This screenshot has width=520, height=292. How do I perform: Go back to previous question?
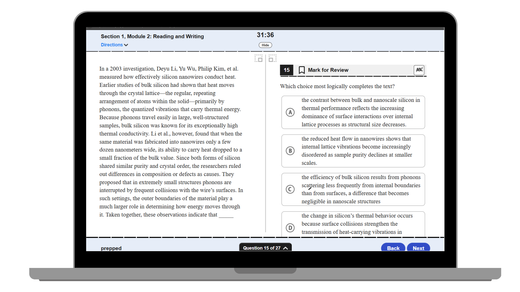393,248
